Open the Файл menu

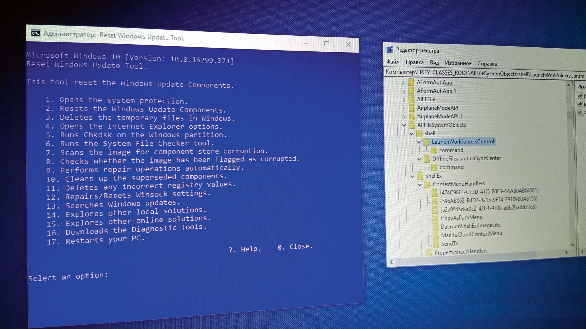point(393,62)
